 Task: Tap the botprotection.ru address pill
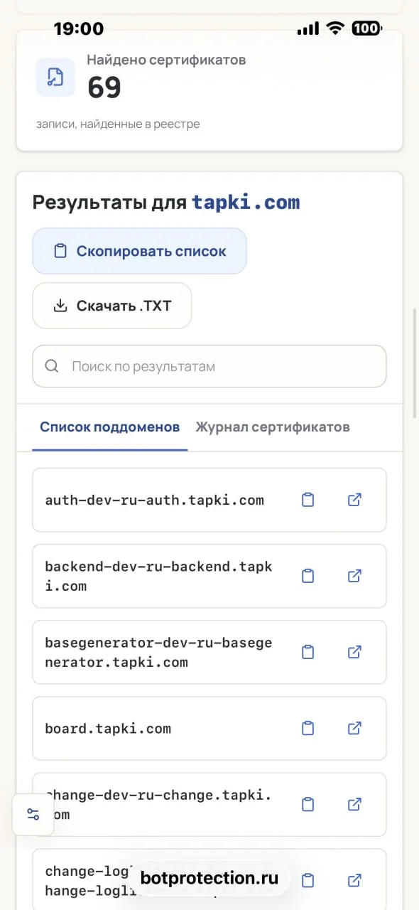click(209, 878)
